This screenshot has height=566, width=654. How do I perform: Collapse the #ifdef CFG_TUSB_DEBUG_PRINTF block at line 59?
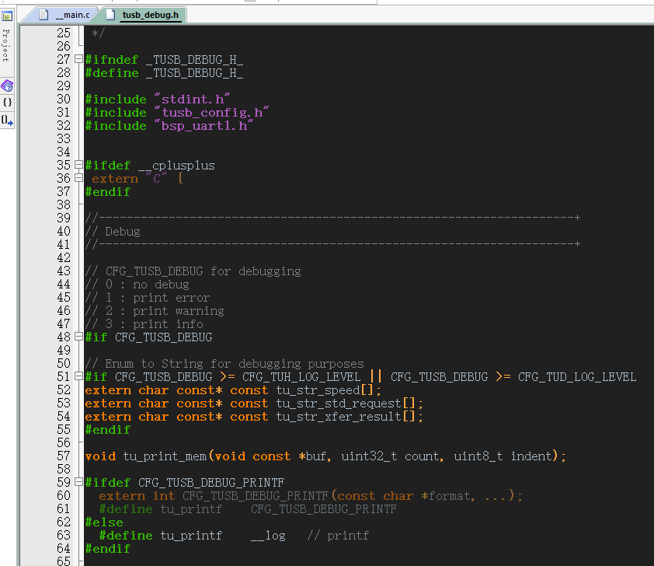point(78,482)
